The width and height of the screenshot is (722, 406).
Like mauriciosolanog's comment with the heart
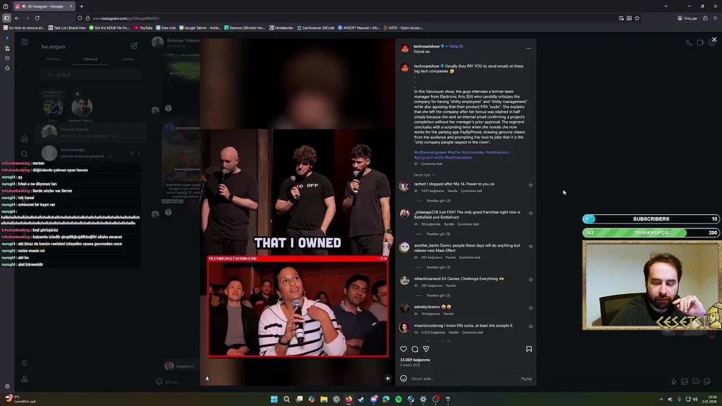[530, 326]
